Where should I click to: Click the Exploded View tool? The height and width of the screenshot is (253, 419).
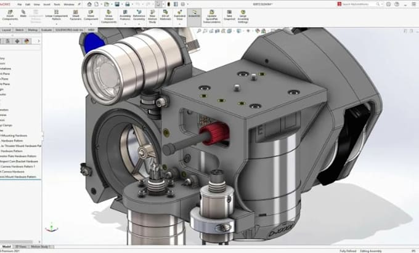coord(179,15)
